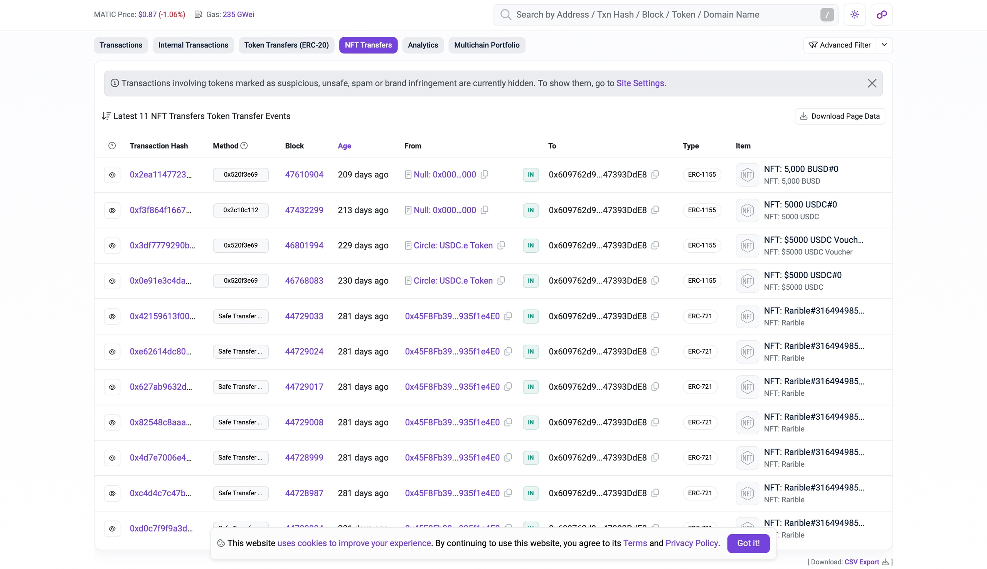Preview transaction 0x3df7779290b with the eye icon
This screenshot has width=987, height=569.
(x=112, y=245)
